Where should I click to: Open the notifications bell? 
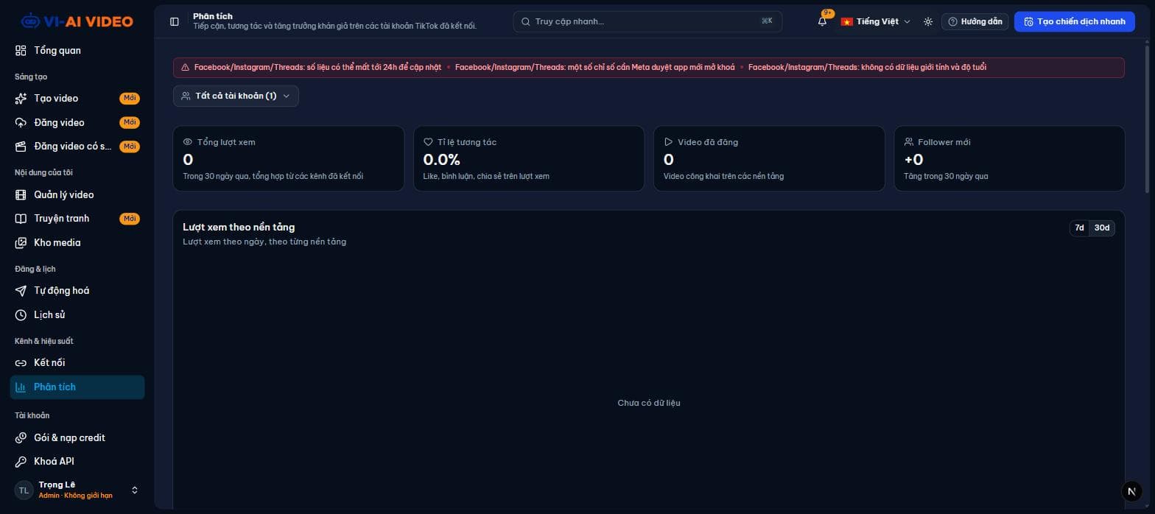[823, 21]
